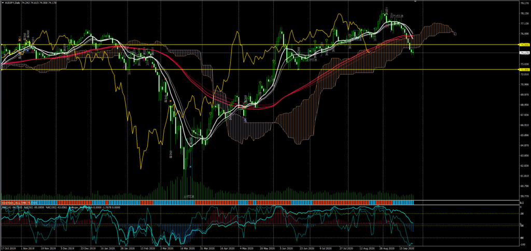This screenshot has width=531, height=251.
Task: Click the 66.910 value on price scale
Action: [524, 125]
